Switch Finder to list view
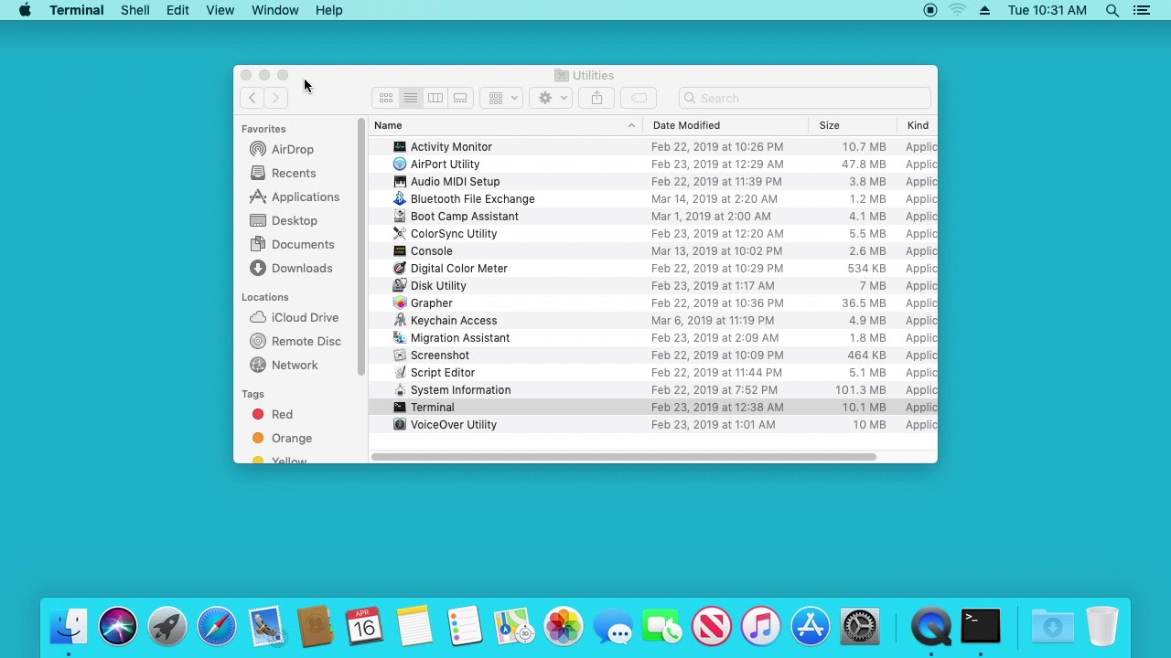The image size is (1171, 658). click(411, 98)
